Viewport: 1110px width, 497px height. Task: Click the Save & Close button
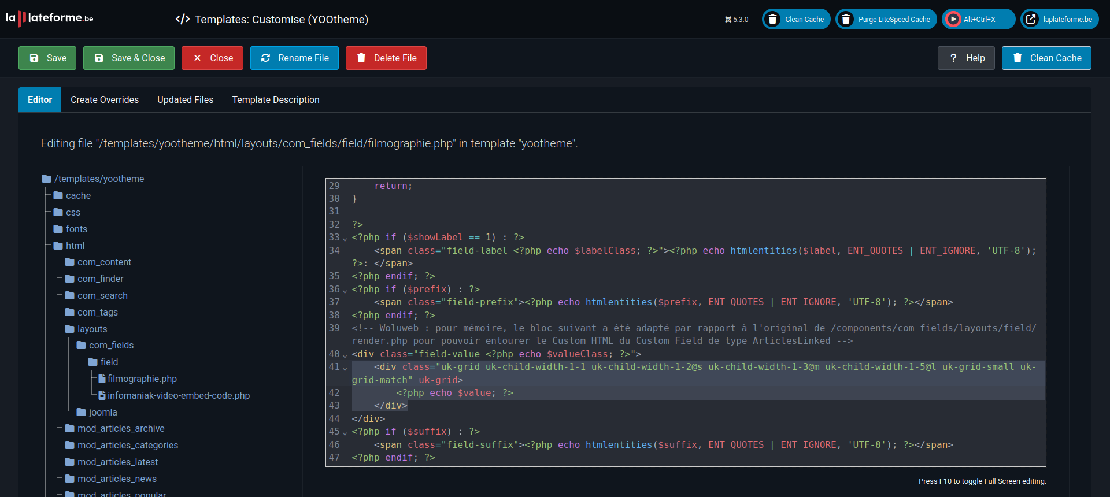tap(129, 58)
